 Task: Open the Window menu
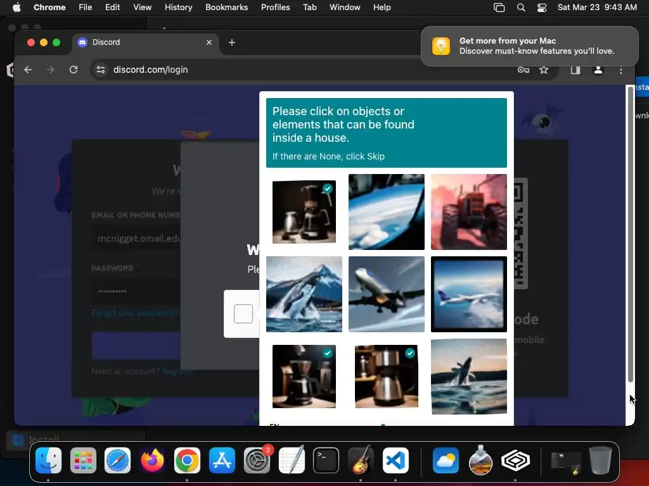[x=345, y=8]
